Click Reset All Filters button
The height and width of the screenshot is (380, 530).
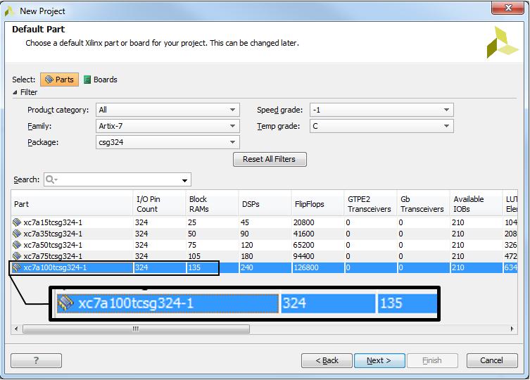270,159
